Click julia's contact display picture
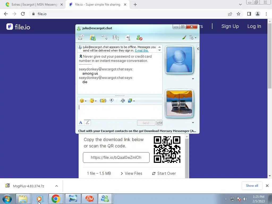This screenshot has height=204, width=272. (x=179, y=59)
